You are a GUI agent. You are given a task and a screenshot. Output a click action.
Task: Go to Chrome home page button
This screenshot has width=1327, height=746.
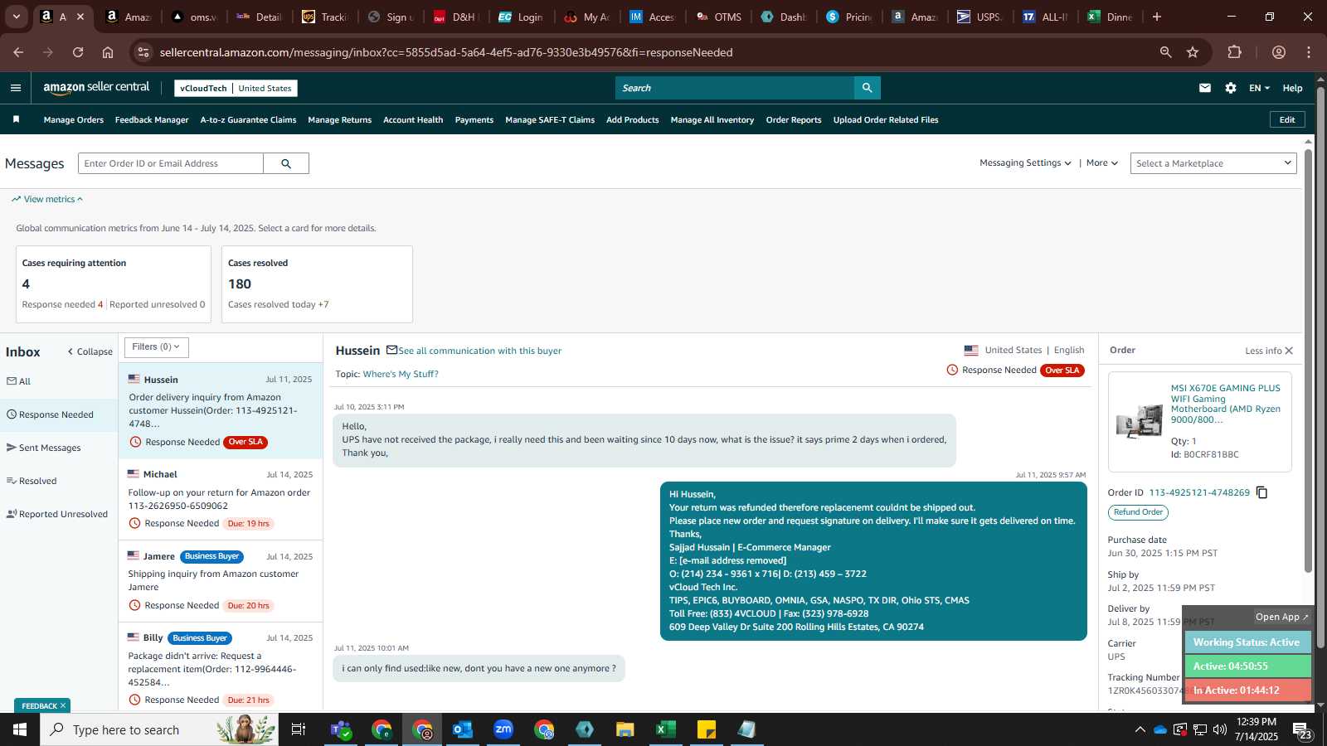(x=108, y=52)
